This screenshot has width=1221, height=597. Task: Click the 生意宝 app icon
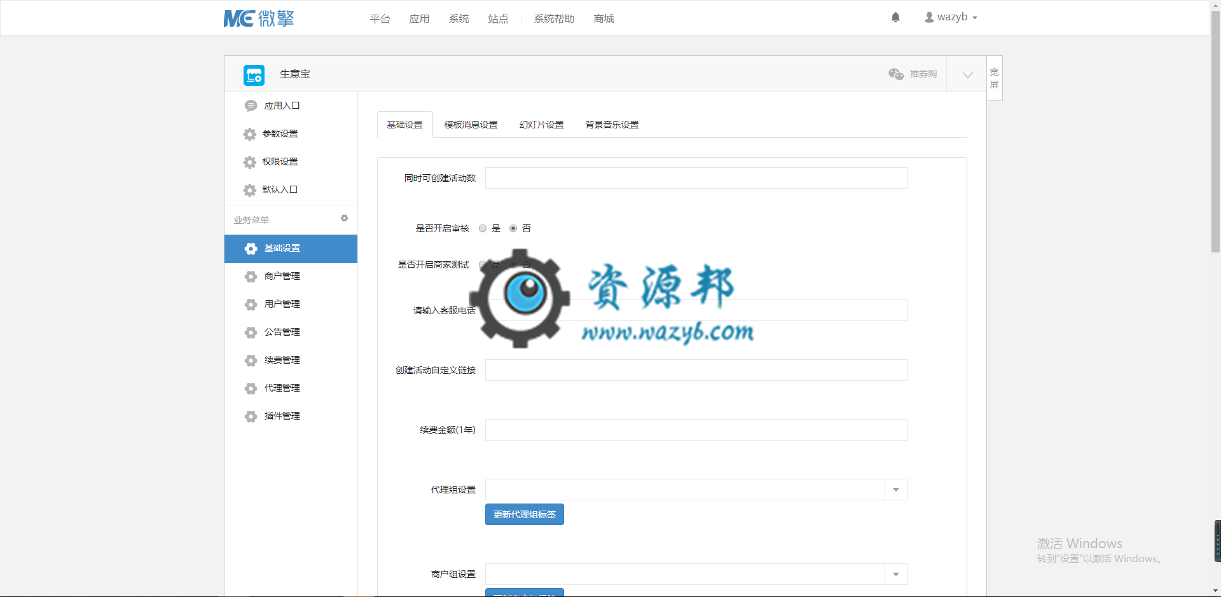coord(254,75)
